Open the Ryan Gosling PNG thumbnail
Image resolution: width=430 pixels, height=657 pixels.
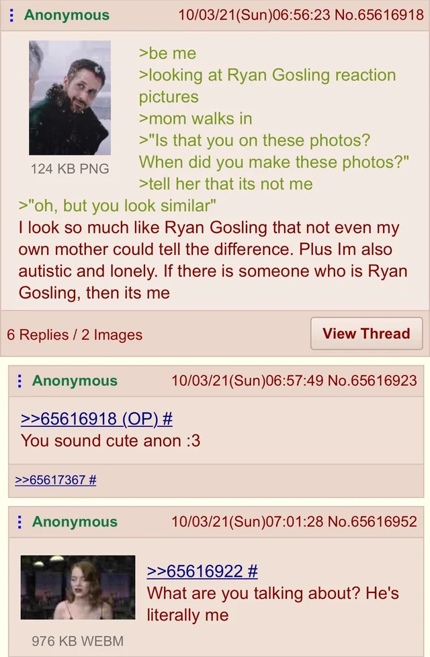click(70, 98)
